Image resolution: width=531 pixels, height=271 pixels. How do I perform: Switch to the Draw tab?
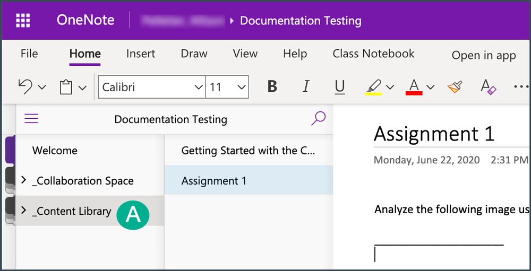[194, 54]
